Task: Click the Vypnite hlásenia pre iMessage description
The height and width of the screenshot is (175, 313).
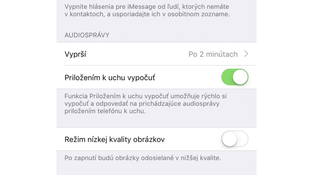Action: pyautogui.click(x=147, y=10)
